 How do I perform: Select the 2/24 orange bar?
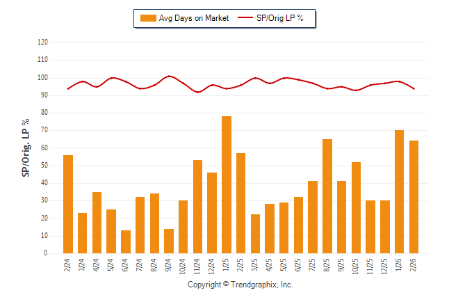[68, 204]
